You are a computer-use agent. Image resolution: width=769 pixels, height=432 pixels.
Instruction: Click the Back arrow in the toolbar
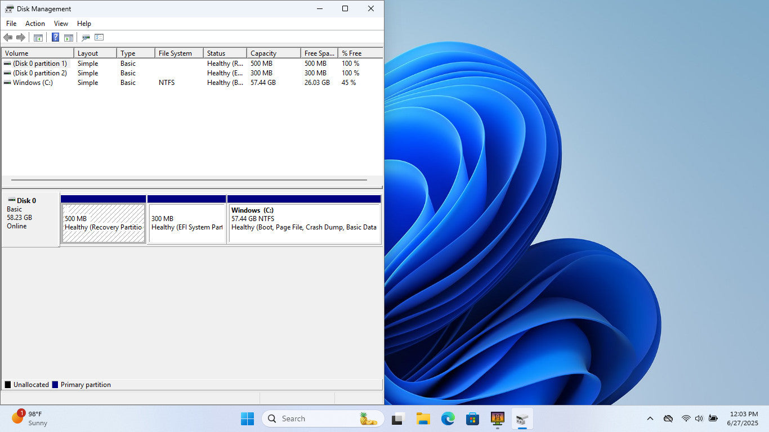(x=8, y=37)
